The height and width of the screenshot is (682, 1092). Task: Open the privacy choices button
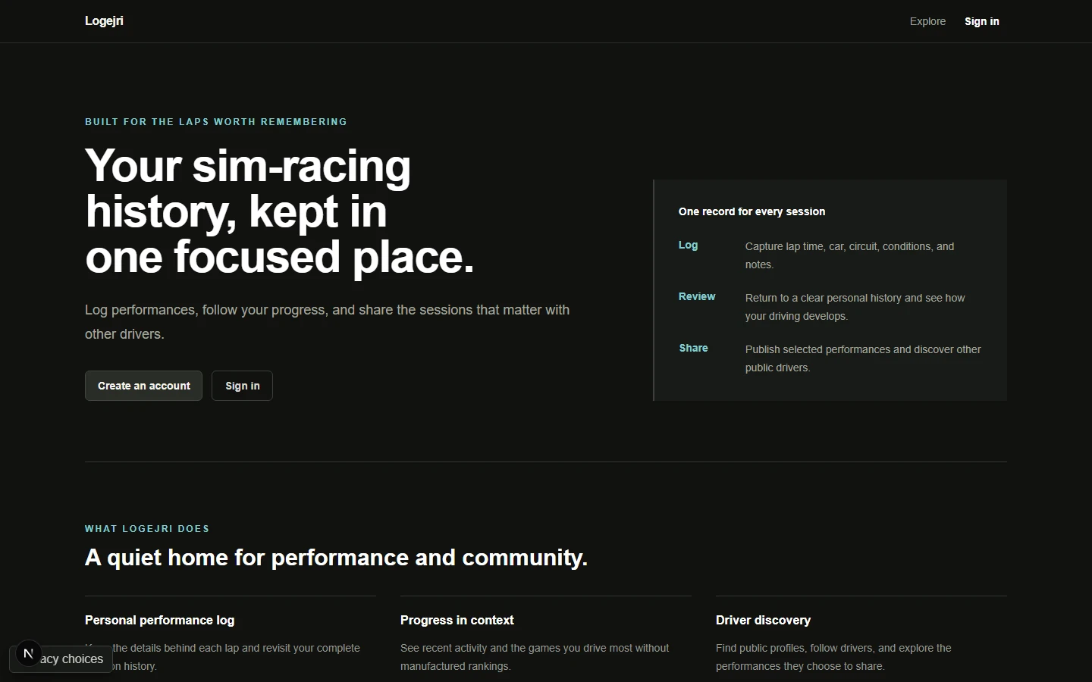pyautogui.click(x=71, y=659)
